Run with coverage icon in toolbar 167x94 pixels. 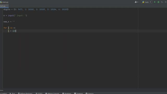point(162,2)
